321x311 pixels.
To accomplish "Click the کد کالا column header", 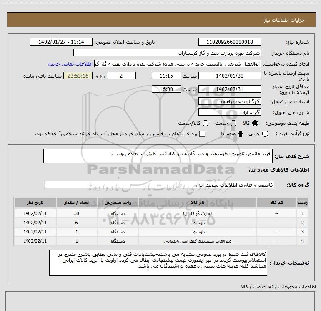I will [276, 202].
